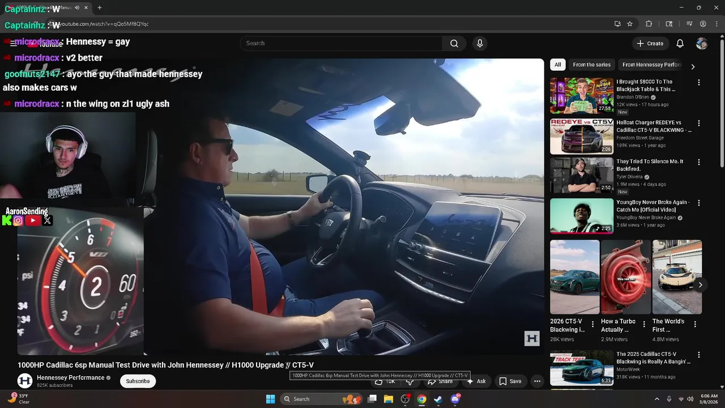
Task: Save the video to a playlist
Action: [x=510, y=381]
